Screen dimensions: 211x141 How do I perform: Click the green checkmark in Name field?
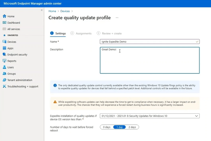click(x=197, y=42)
